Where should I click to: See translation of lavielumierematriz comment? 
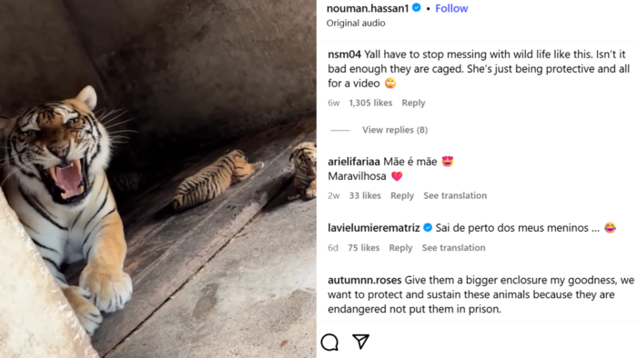pos(453,248)
